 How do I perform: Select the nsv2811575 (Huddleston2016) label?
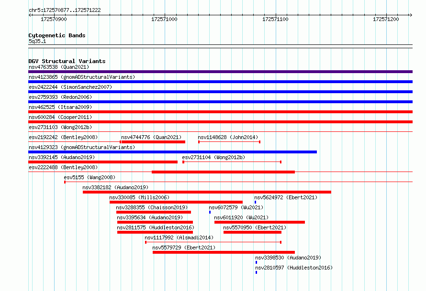pos(156,227)
